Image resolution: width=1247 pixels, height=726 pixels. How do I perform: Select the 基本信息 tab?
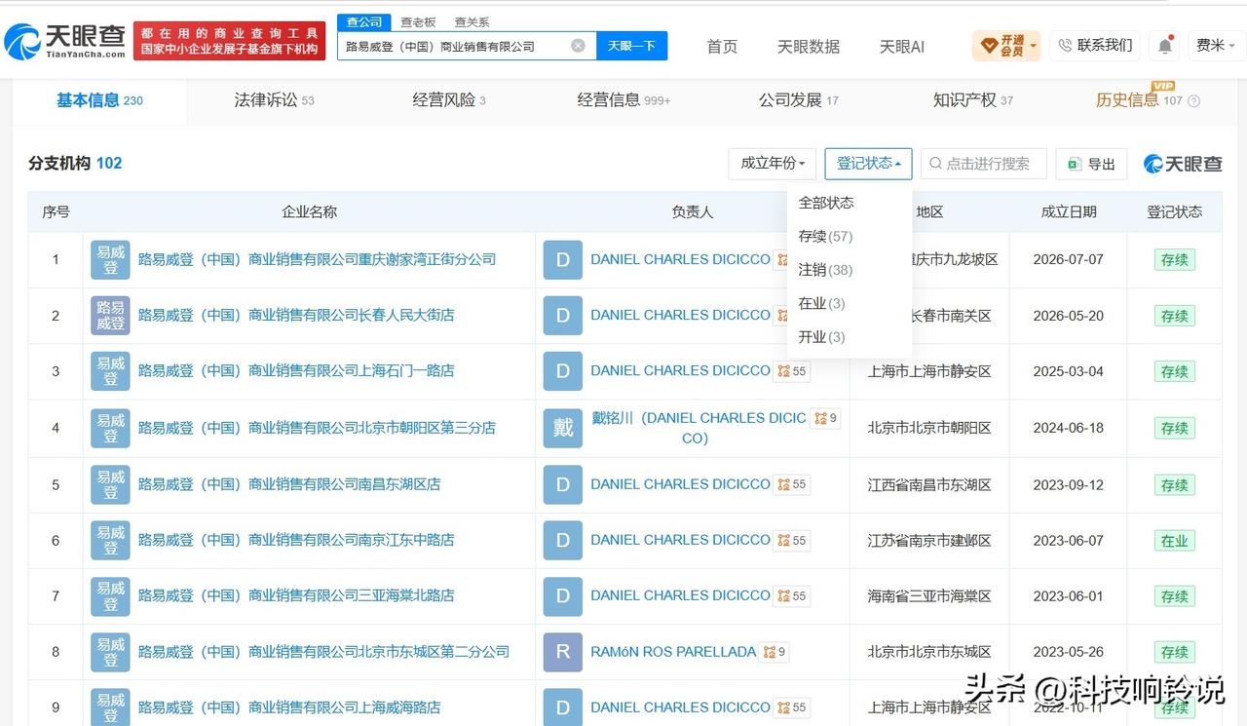[99, 100]
